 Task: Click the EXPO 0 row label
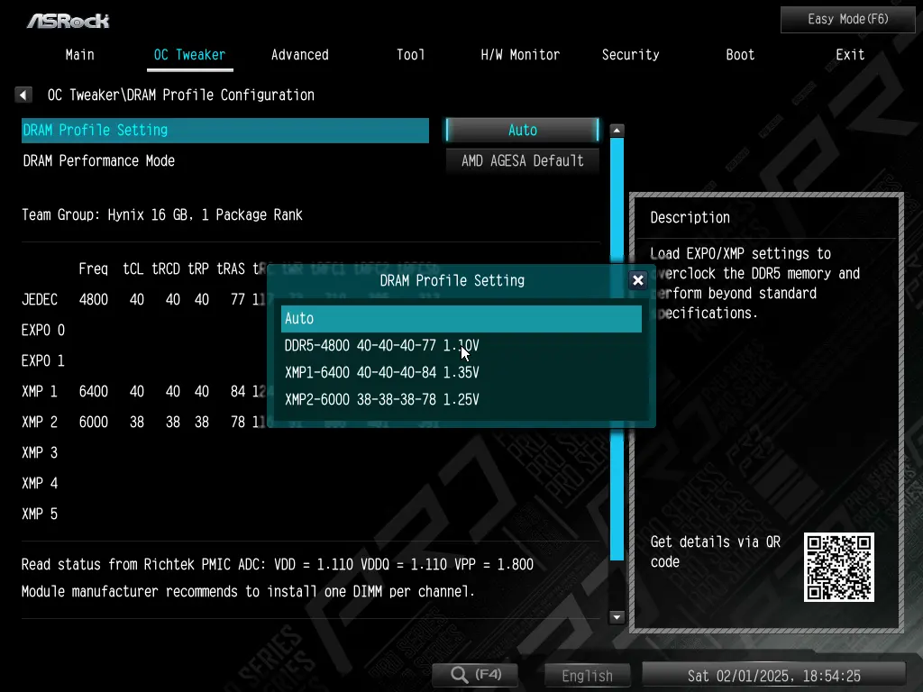(x=43, y=330)
